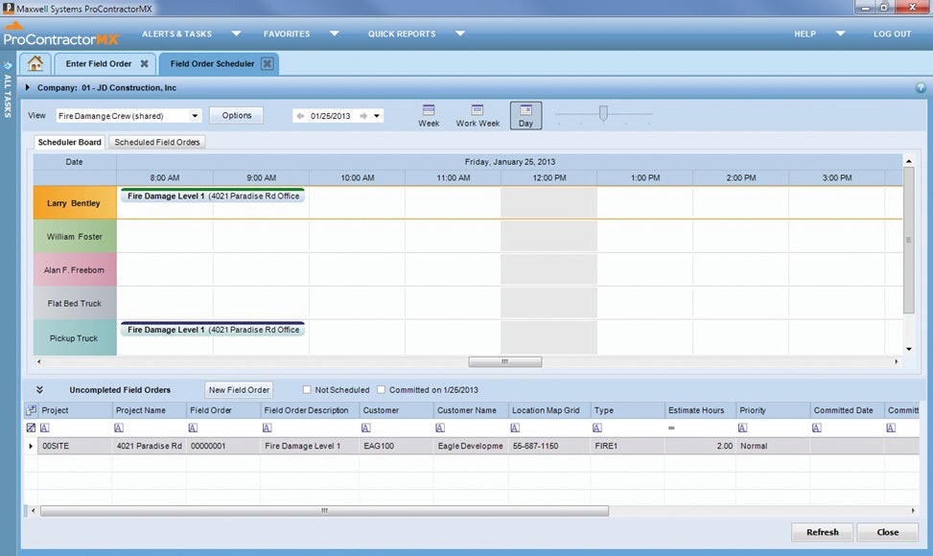
Task: Click the grid column chooser icon
Action: pos(31,410)
